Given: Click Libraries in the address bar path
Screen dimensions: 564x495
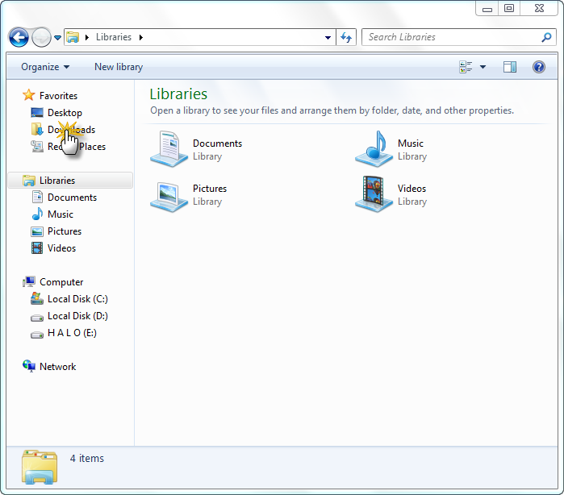Looking at the screenshot, I should [x=113, y=37].
